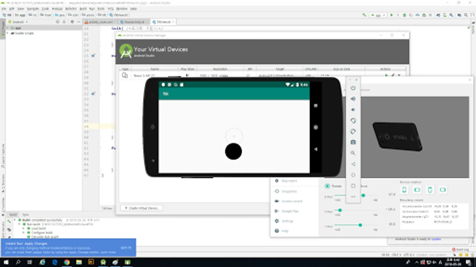
Task: Select the Rotate radio button
Action: (x=327, y=186)
